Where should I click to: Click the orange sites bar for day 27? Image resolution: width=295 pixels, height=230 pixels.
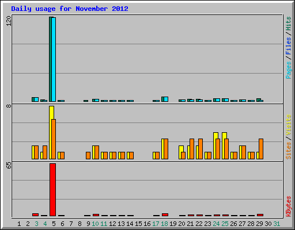pos(244,152)
